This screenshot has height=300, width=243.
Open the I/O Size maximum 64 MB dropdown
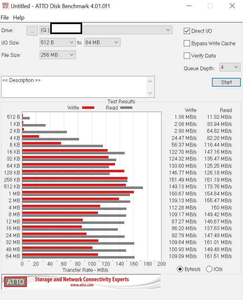[x=102, y=42]
